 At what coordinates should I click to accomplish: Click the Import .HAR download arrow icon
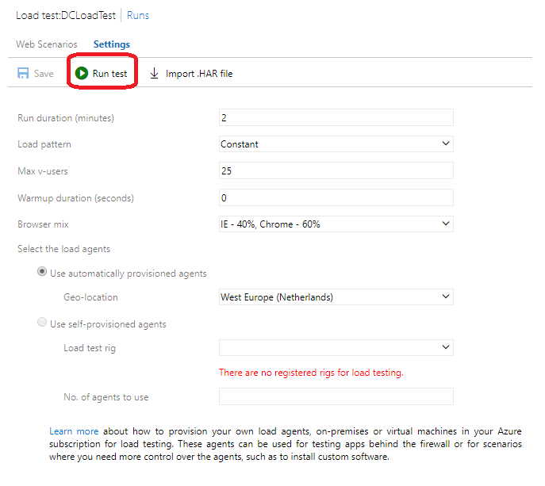tap(155, 73)
